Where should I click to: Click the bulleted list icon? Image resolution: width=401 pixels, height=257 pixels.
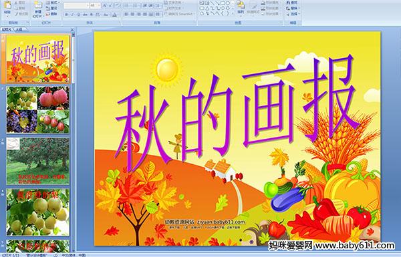127,5
